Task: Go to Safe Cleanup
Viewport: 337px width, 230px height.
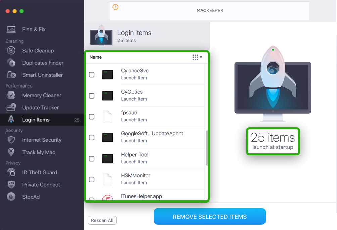Action: tap(38, 51)
